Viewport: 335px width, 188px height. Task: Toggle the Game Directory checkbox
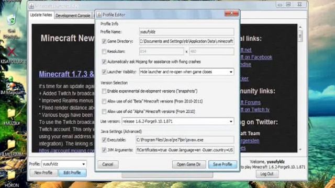click(104, 41)
